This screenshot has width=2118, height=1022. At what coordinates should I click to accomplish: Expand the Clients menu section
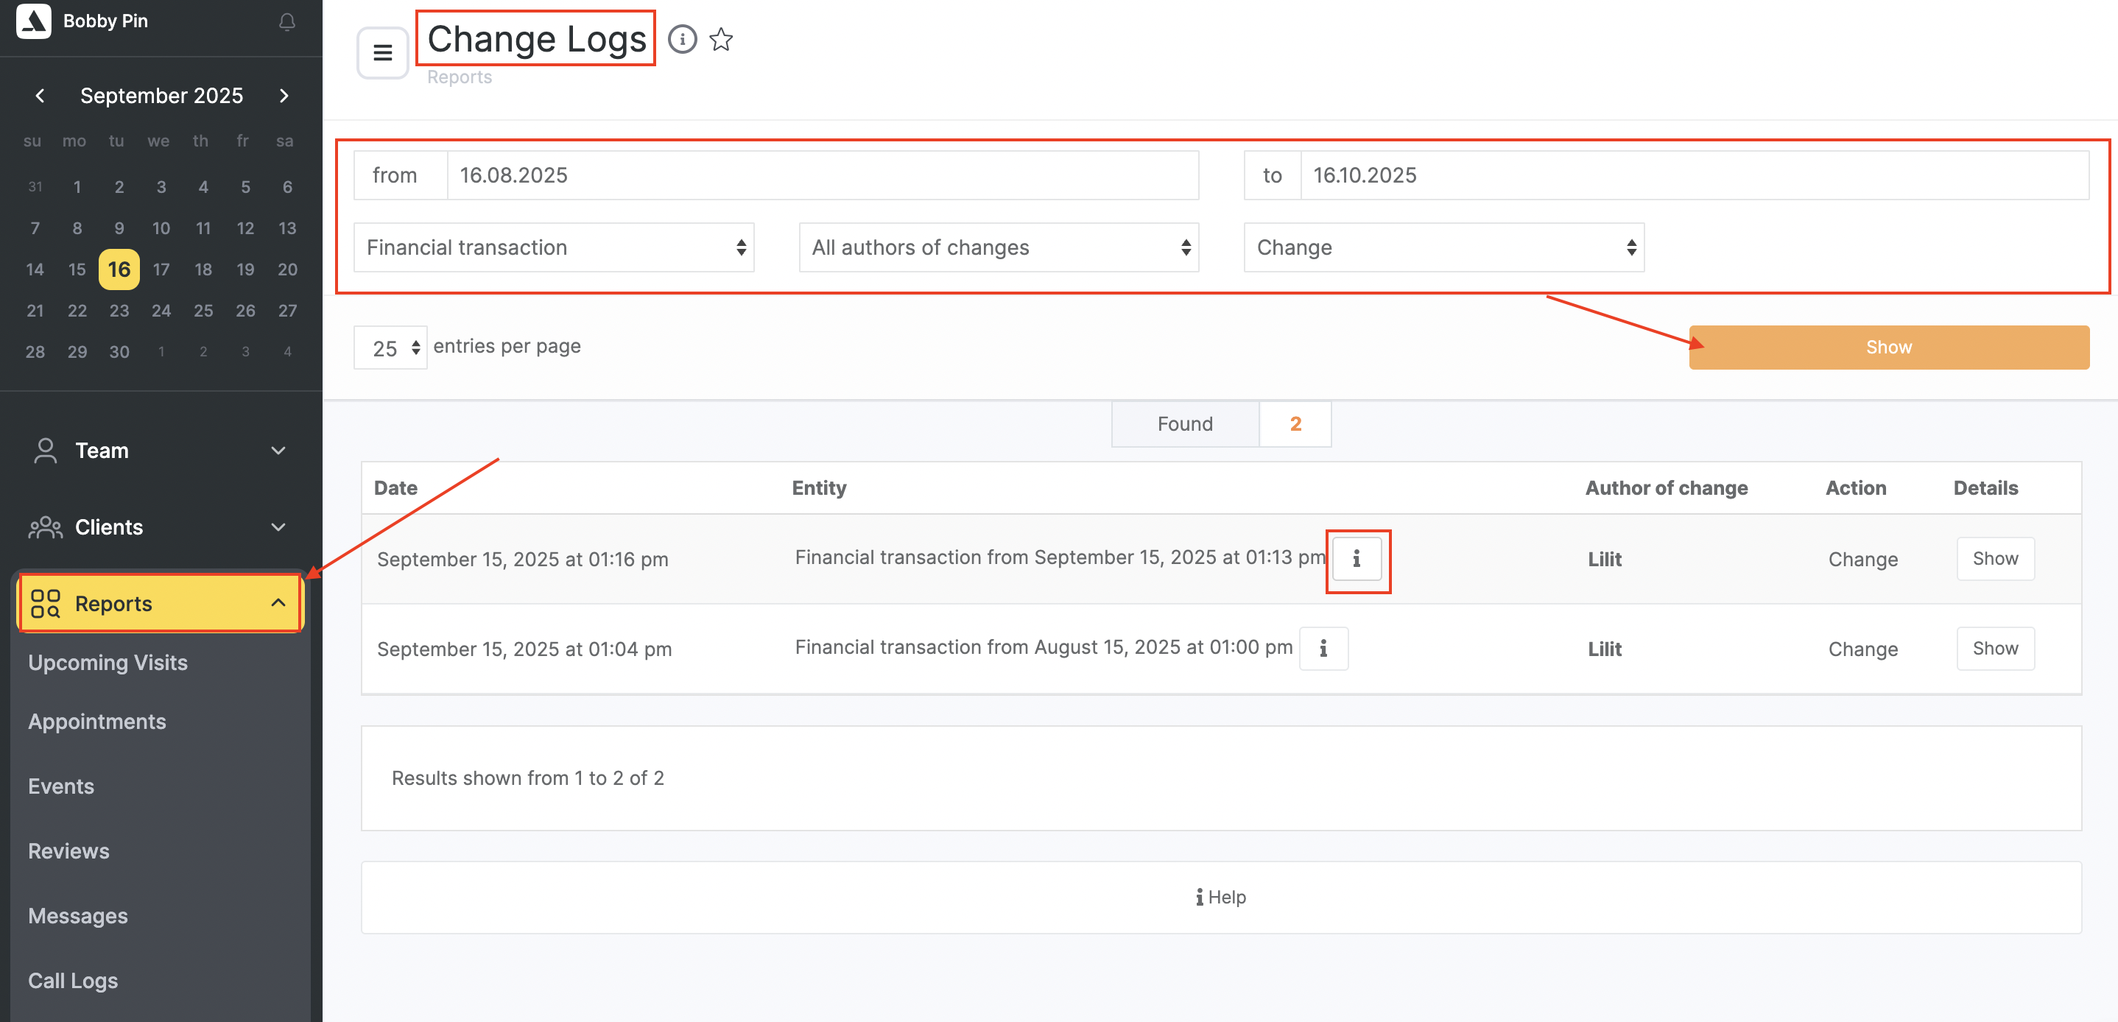coord(161,527)
